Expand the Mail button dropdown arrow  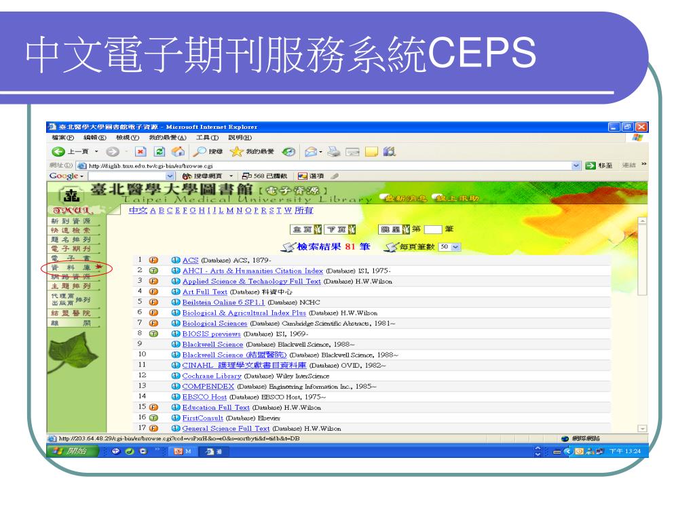(321, 152)
